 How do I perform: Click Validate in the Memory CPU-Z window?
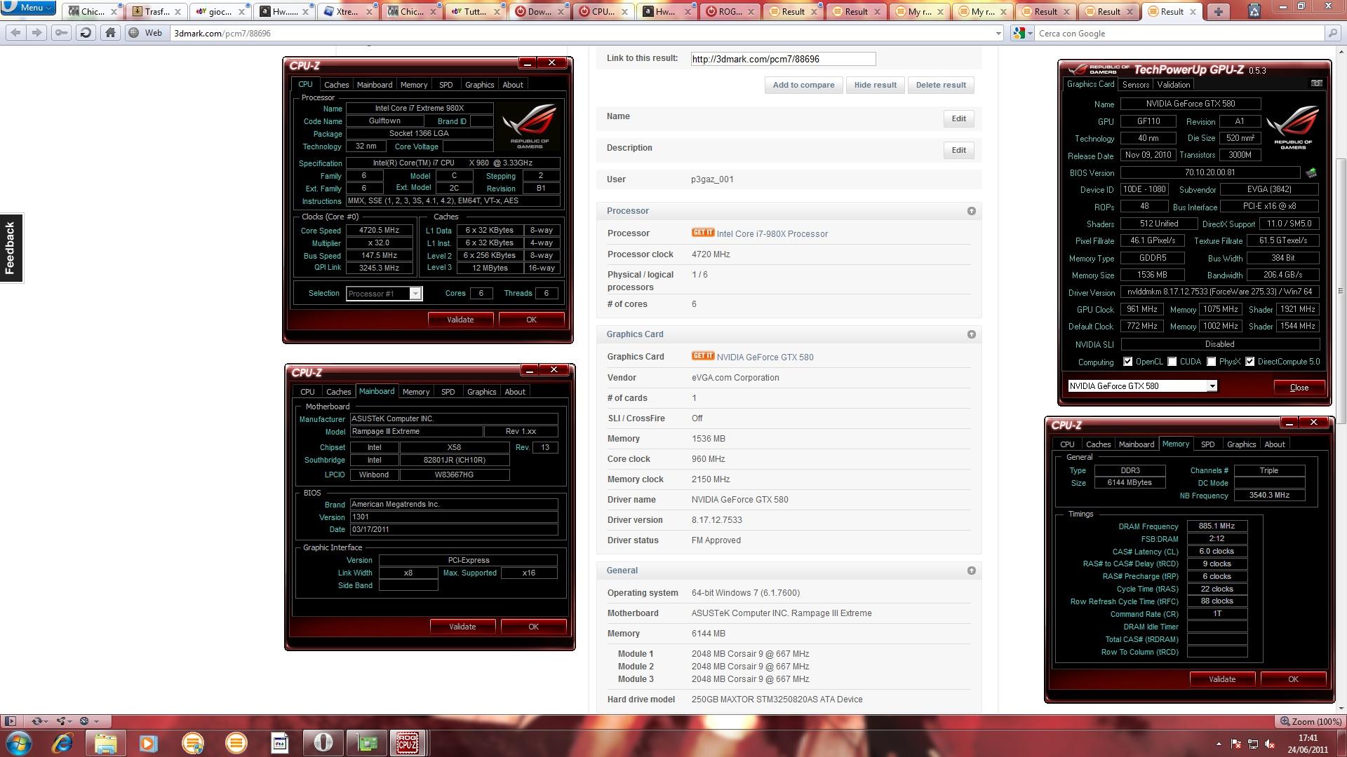pyautogui.click(x=1221, y=679)
